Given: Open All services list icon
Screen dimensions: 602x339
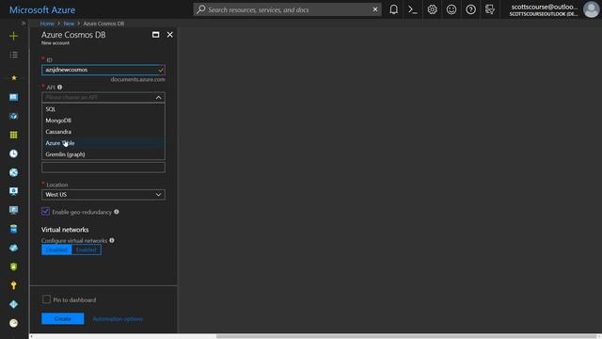Looking at the screenshot, I should point(13,55).
